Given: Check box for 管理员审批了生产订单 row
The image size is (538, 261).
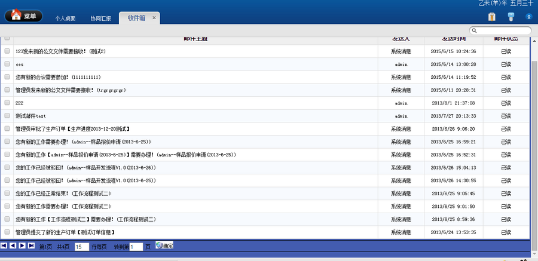Looking at the screenshot, I should coord(7,128).
